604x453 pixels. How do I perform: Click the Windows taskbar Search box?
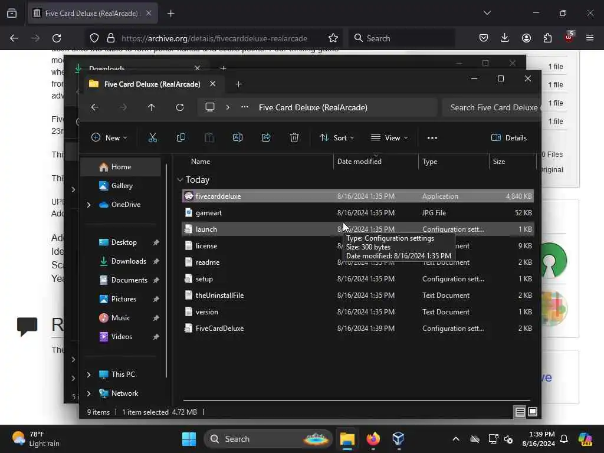pyautogui.click(x=268, y=439)
